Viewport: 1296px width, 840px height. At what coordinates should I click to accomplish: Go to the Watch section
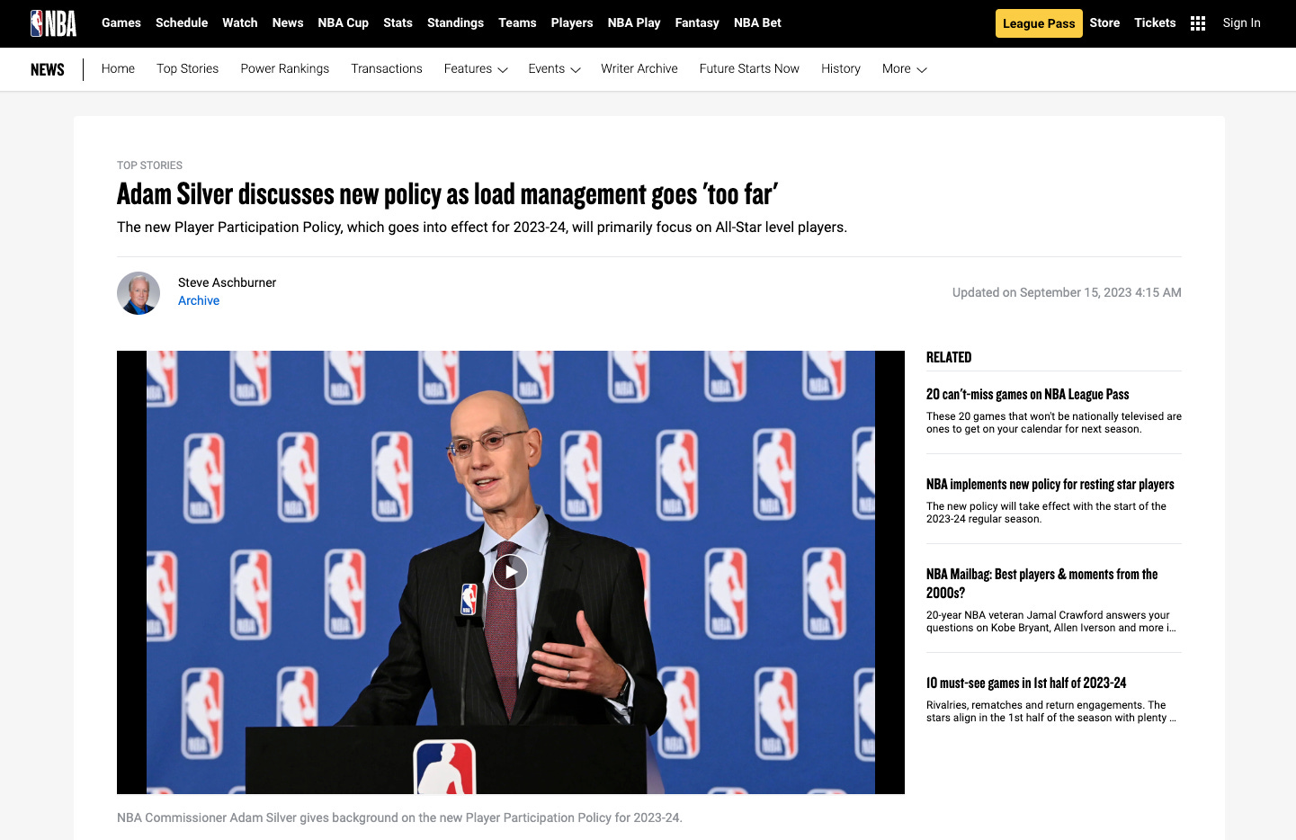[x=240, y=23]
